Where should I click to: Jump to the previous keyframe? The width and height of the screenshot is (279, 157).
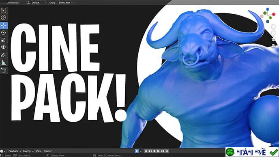coord(150,151)
